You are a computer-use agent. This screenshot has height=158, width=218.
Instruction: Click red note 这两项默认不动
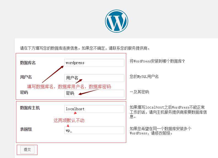(69, 120)
